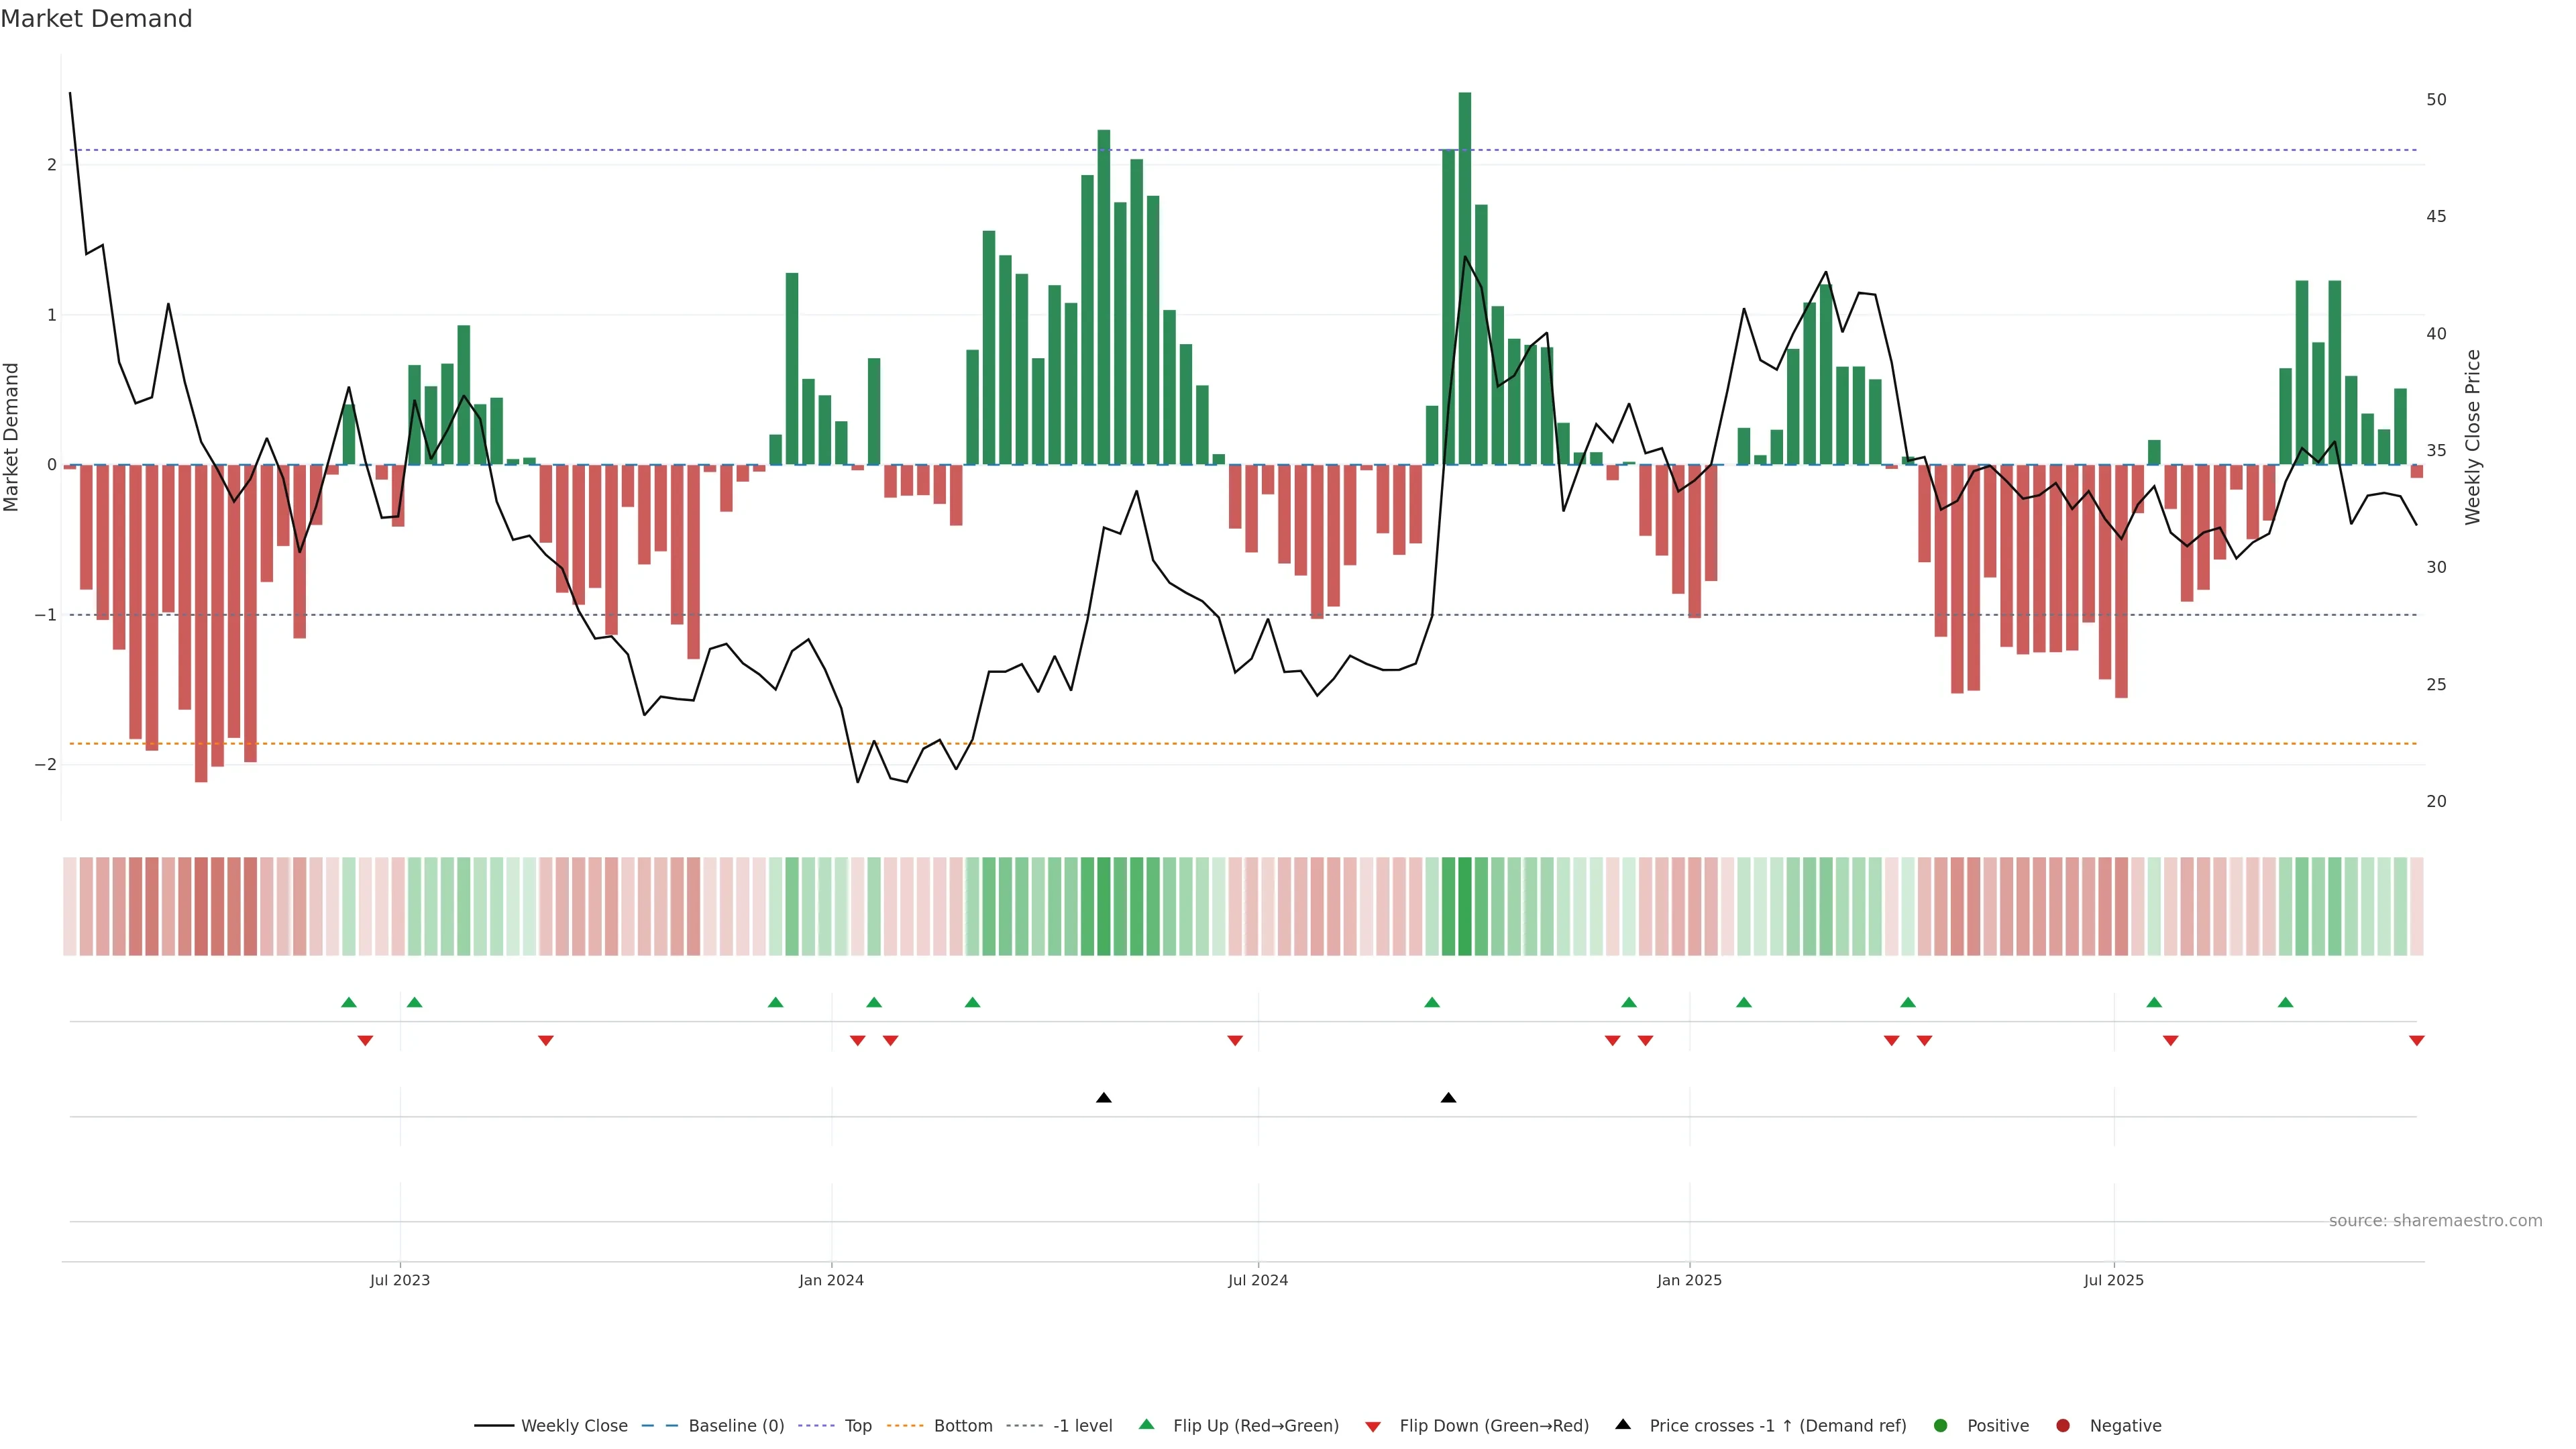The height and width of the screenshot is (1449, 2576).
Task: Click the Market Demand chart title
Action: click(96, 19)
